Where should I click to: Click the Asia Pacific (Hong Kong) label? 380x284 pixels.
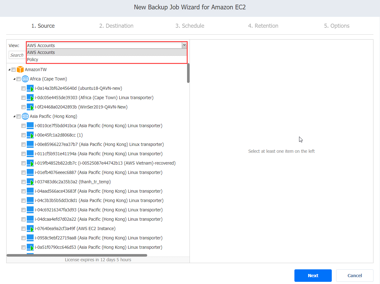54,116
